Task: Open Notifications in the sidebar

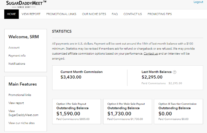Action: [x=17, y=64]
